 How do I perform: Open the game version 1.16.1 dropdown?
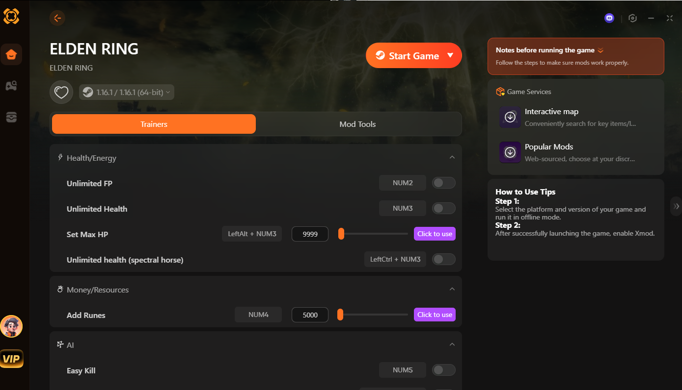[x=127, y=92]
